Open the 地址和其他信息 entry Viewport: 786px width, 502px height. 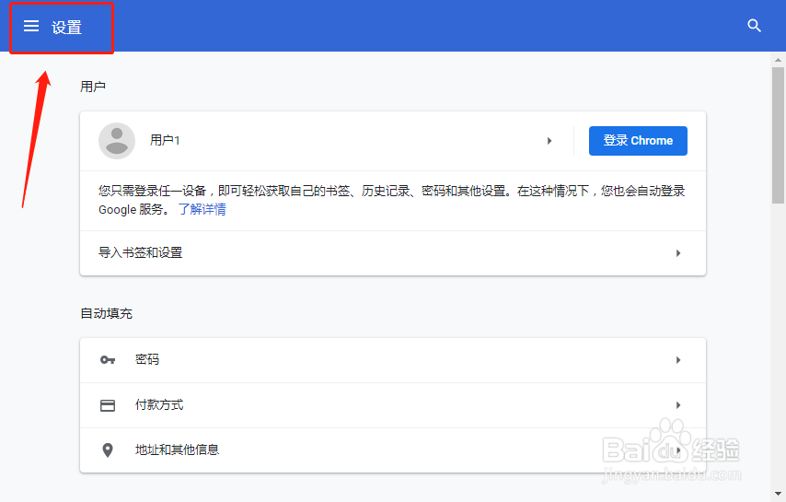tap(393, 450)
